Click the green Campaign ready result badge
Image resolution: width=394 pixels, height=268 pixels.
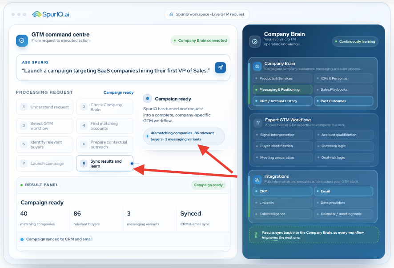pyautogui.click(x=208, y=185)
